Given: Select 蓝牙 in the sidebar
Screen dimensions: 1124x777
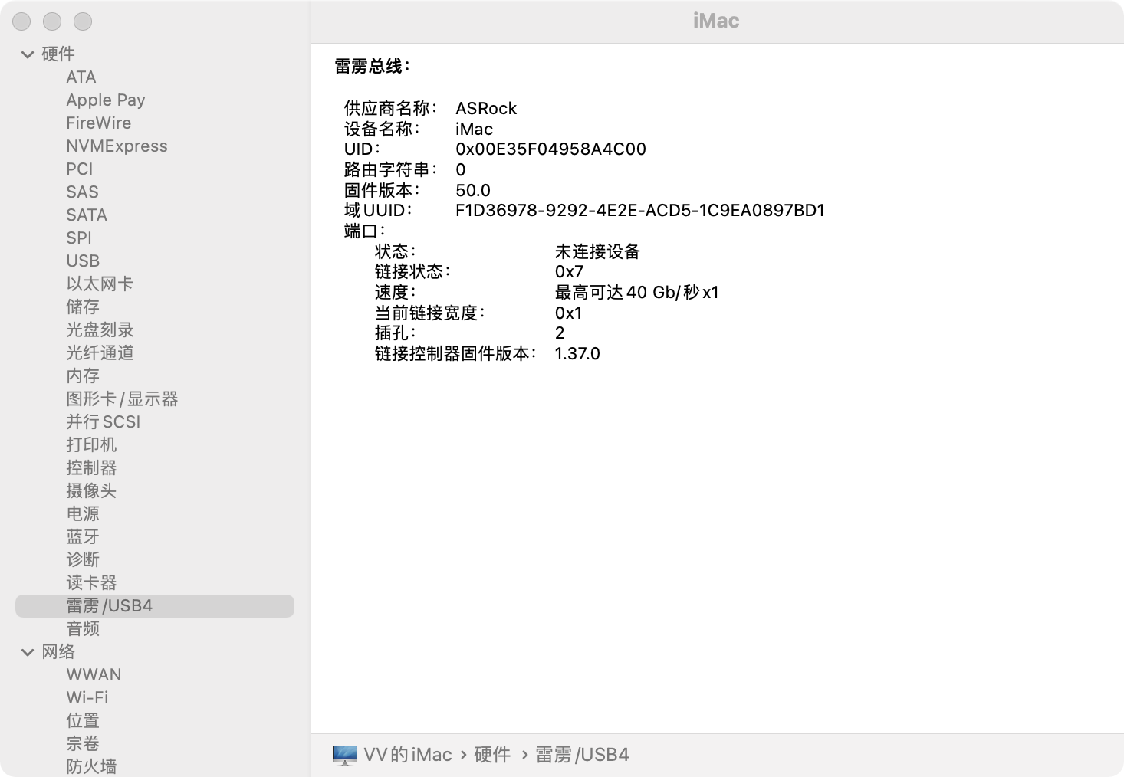Looking at the screenshot, I should pos(83,536).
